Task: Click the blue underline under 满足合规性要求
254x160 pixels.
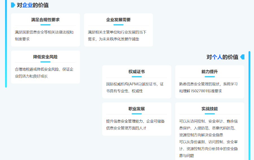Action: (45, 25)
